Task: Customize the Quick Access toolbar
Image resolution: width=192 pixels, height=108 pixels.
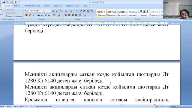Action: coord(19,2)
